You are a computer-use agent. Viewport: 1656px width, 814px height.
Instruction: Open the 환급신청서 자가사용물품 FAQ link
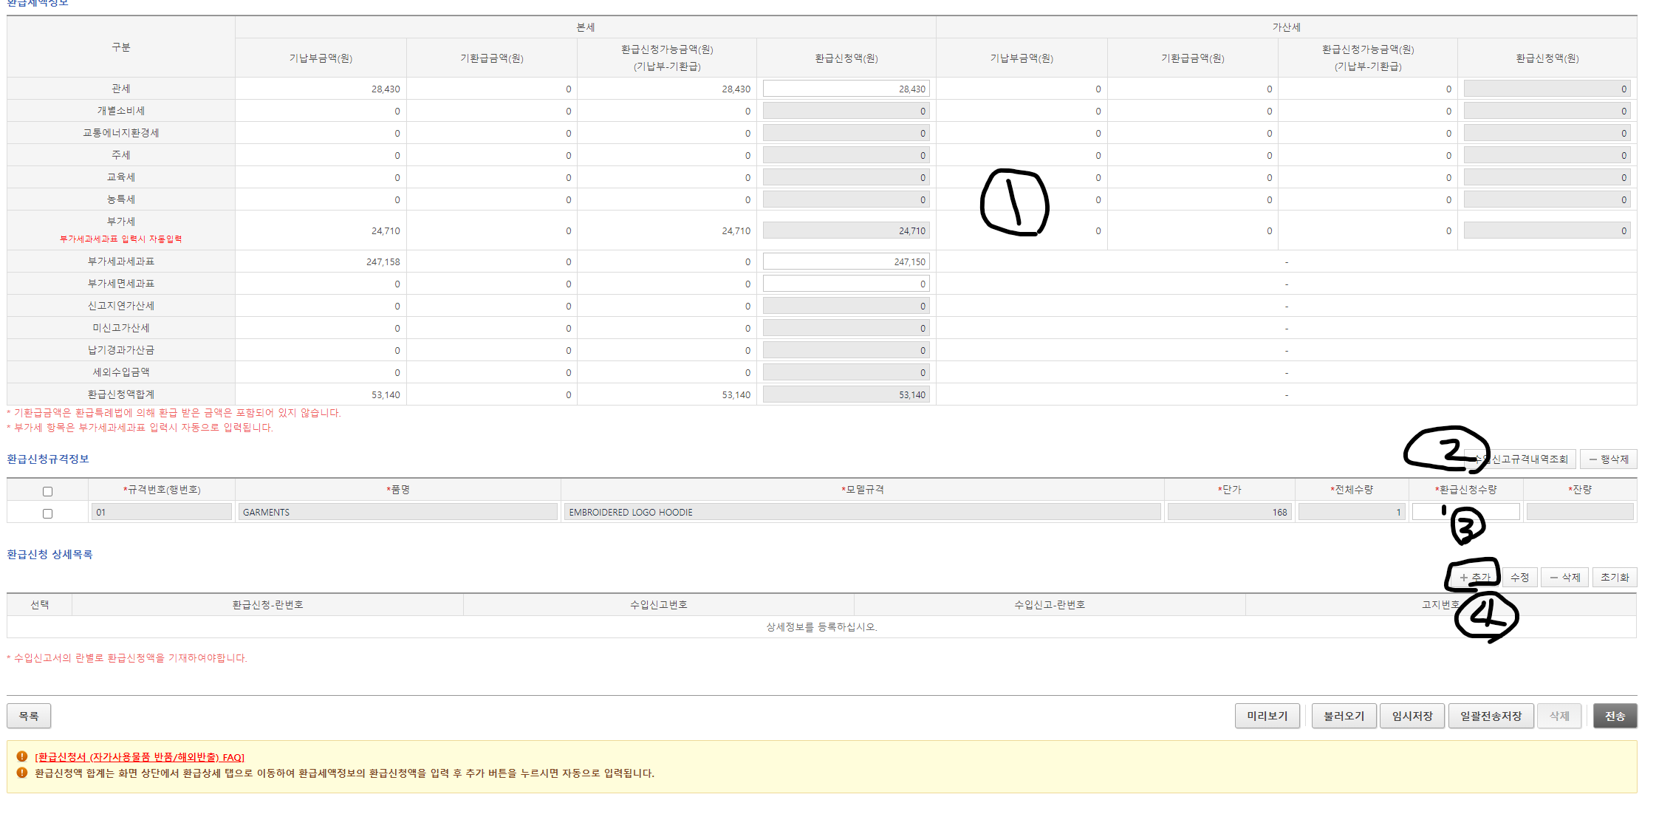(x=140, y=757)
